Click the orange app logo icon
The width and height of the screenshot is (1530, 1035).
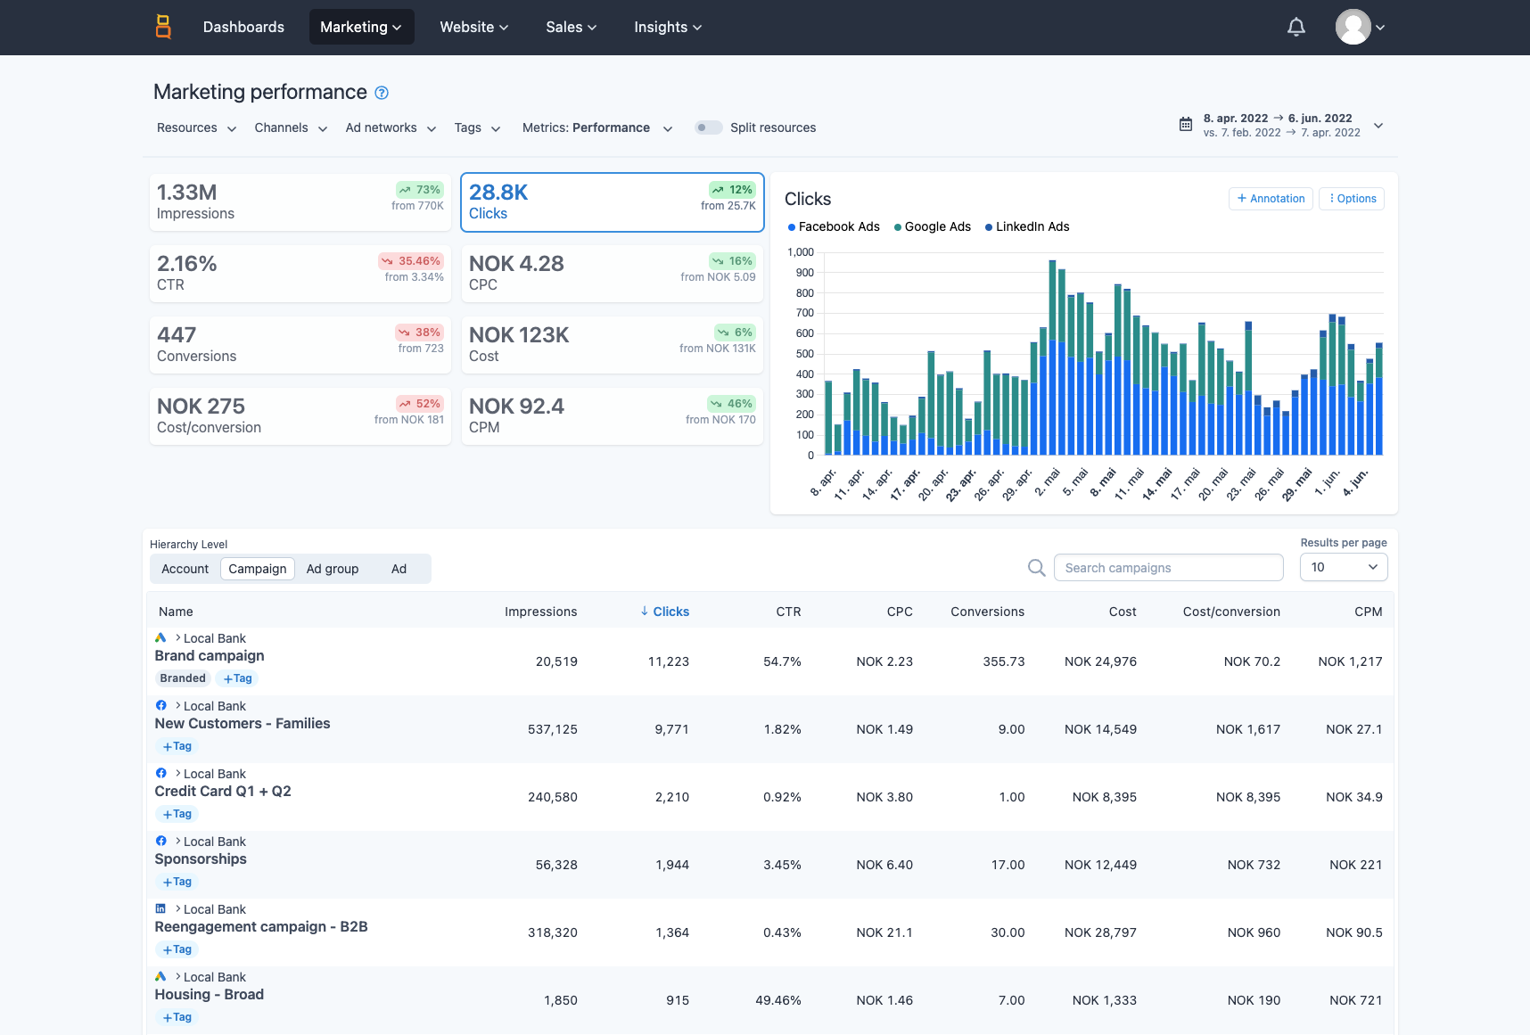pos(163,27)
